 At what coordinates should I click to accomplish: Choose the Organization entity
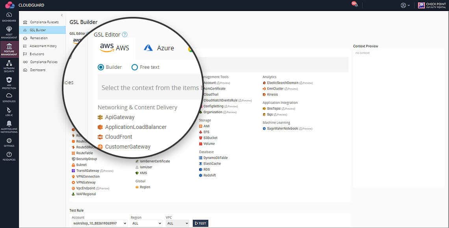(x=213, y=112)
